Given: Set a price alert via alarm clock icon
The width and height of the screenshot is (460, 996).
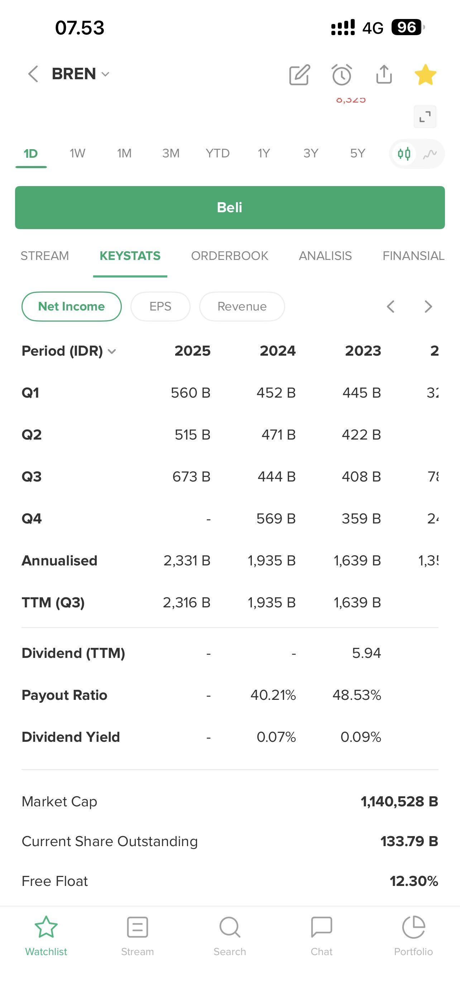Looking at the screenshot, I should tap(342, 75).
